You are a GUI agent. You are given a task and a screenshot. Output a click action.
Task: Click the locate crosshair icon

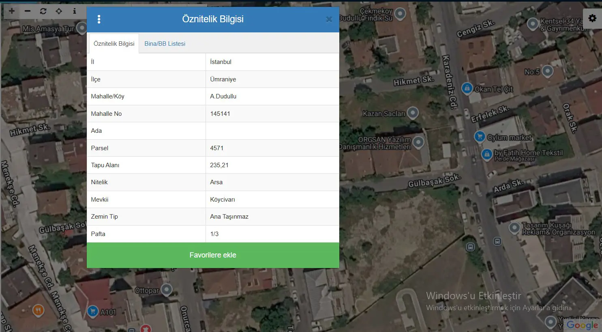(59, 11)
